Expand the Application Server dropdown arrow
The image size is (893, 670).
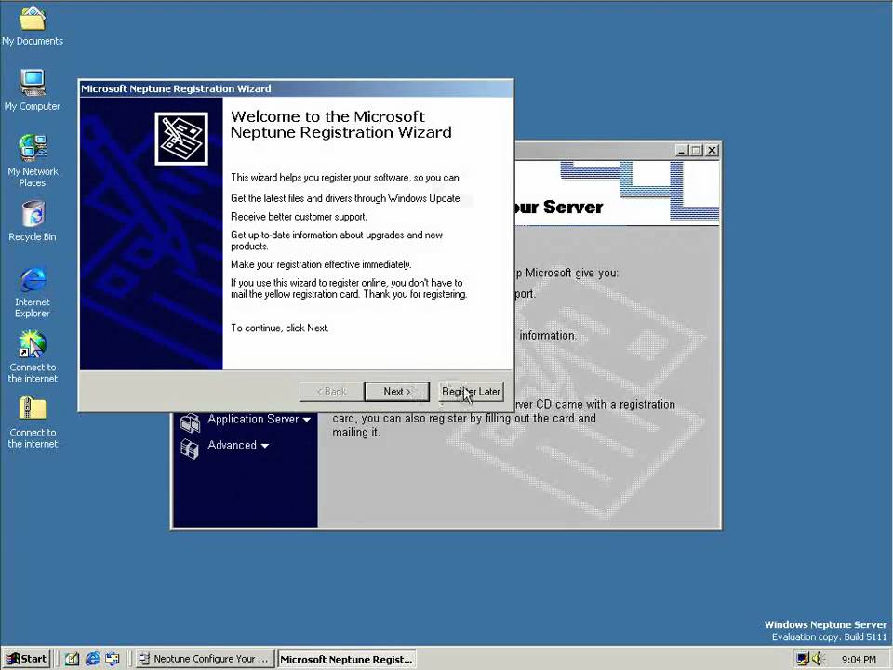point(306,420)
